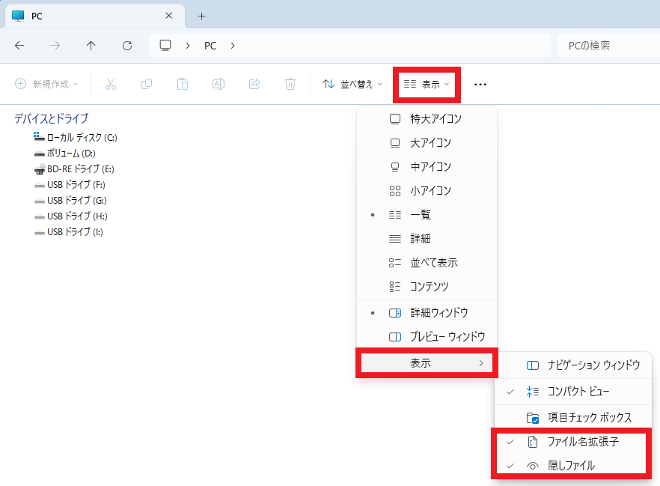Open the 並べ替え sort dropdown
The height and width of the screenshot is (486, 660).
pyautogui.click(x=352, y=84)
